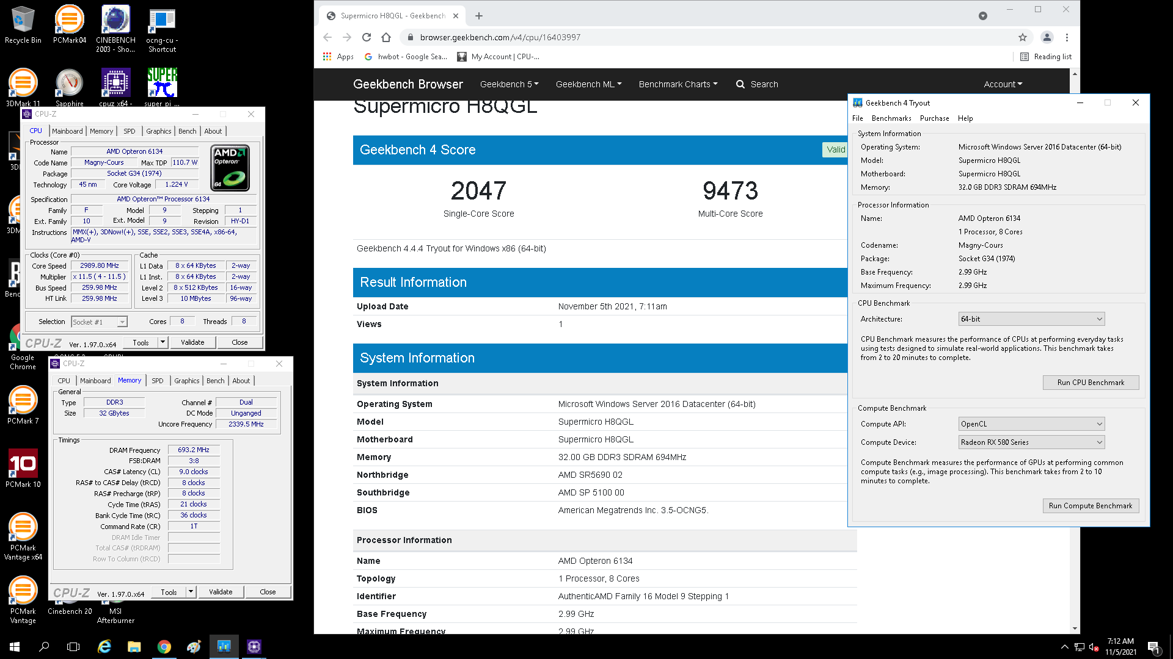Open the hwbot Google Search bookmark
This screenshot has width=1173, height=659.
tap(406, 57)
